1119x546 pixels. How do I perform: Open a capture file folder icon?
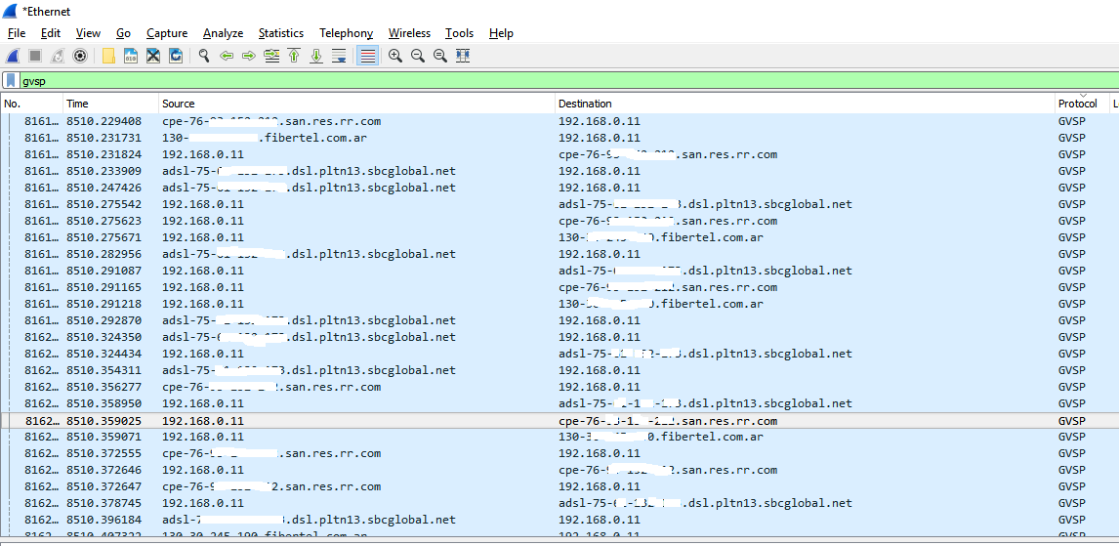tap(108, 56)
